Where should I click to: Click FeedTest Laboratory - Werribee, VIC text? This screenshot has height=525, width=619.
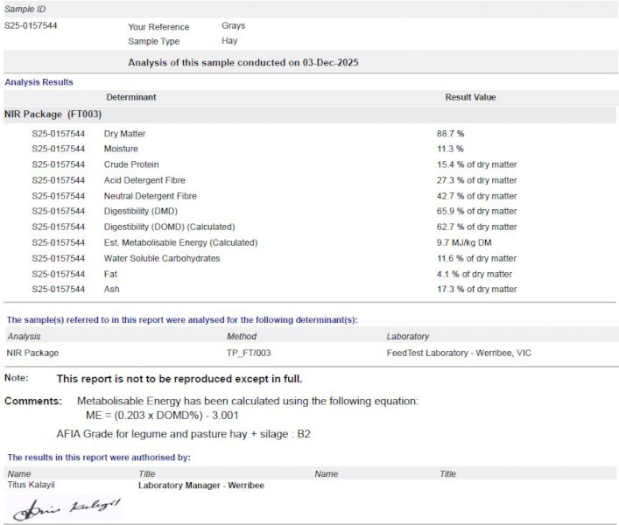[x=459, y=353]
